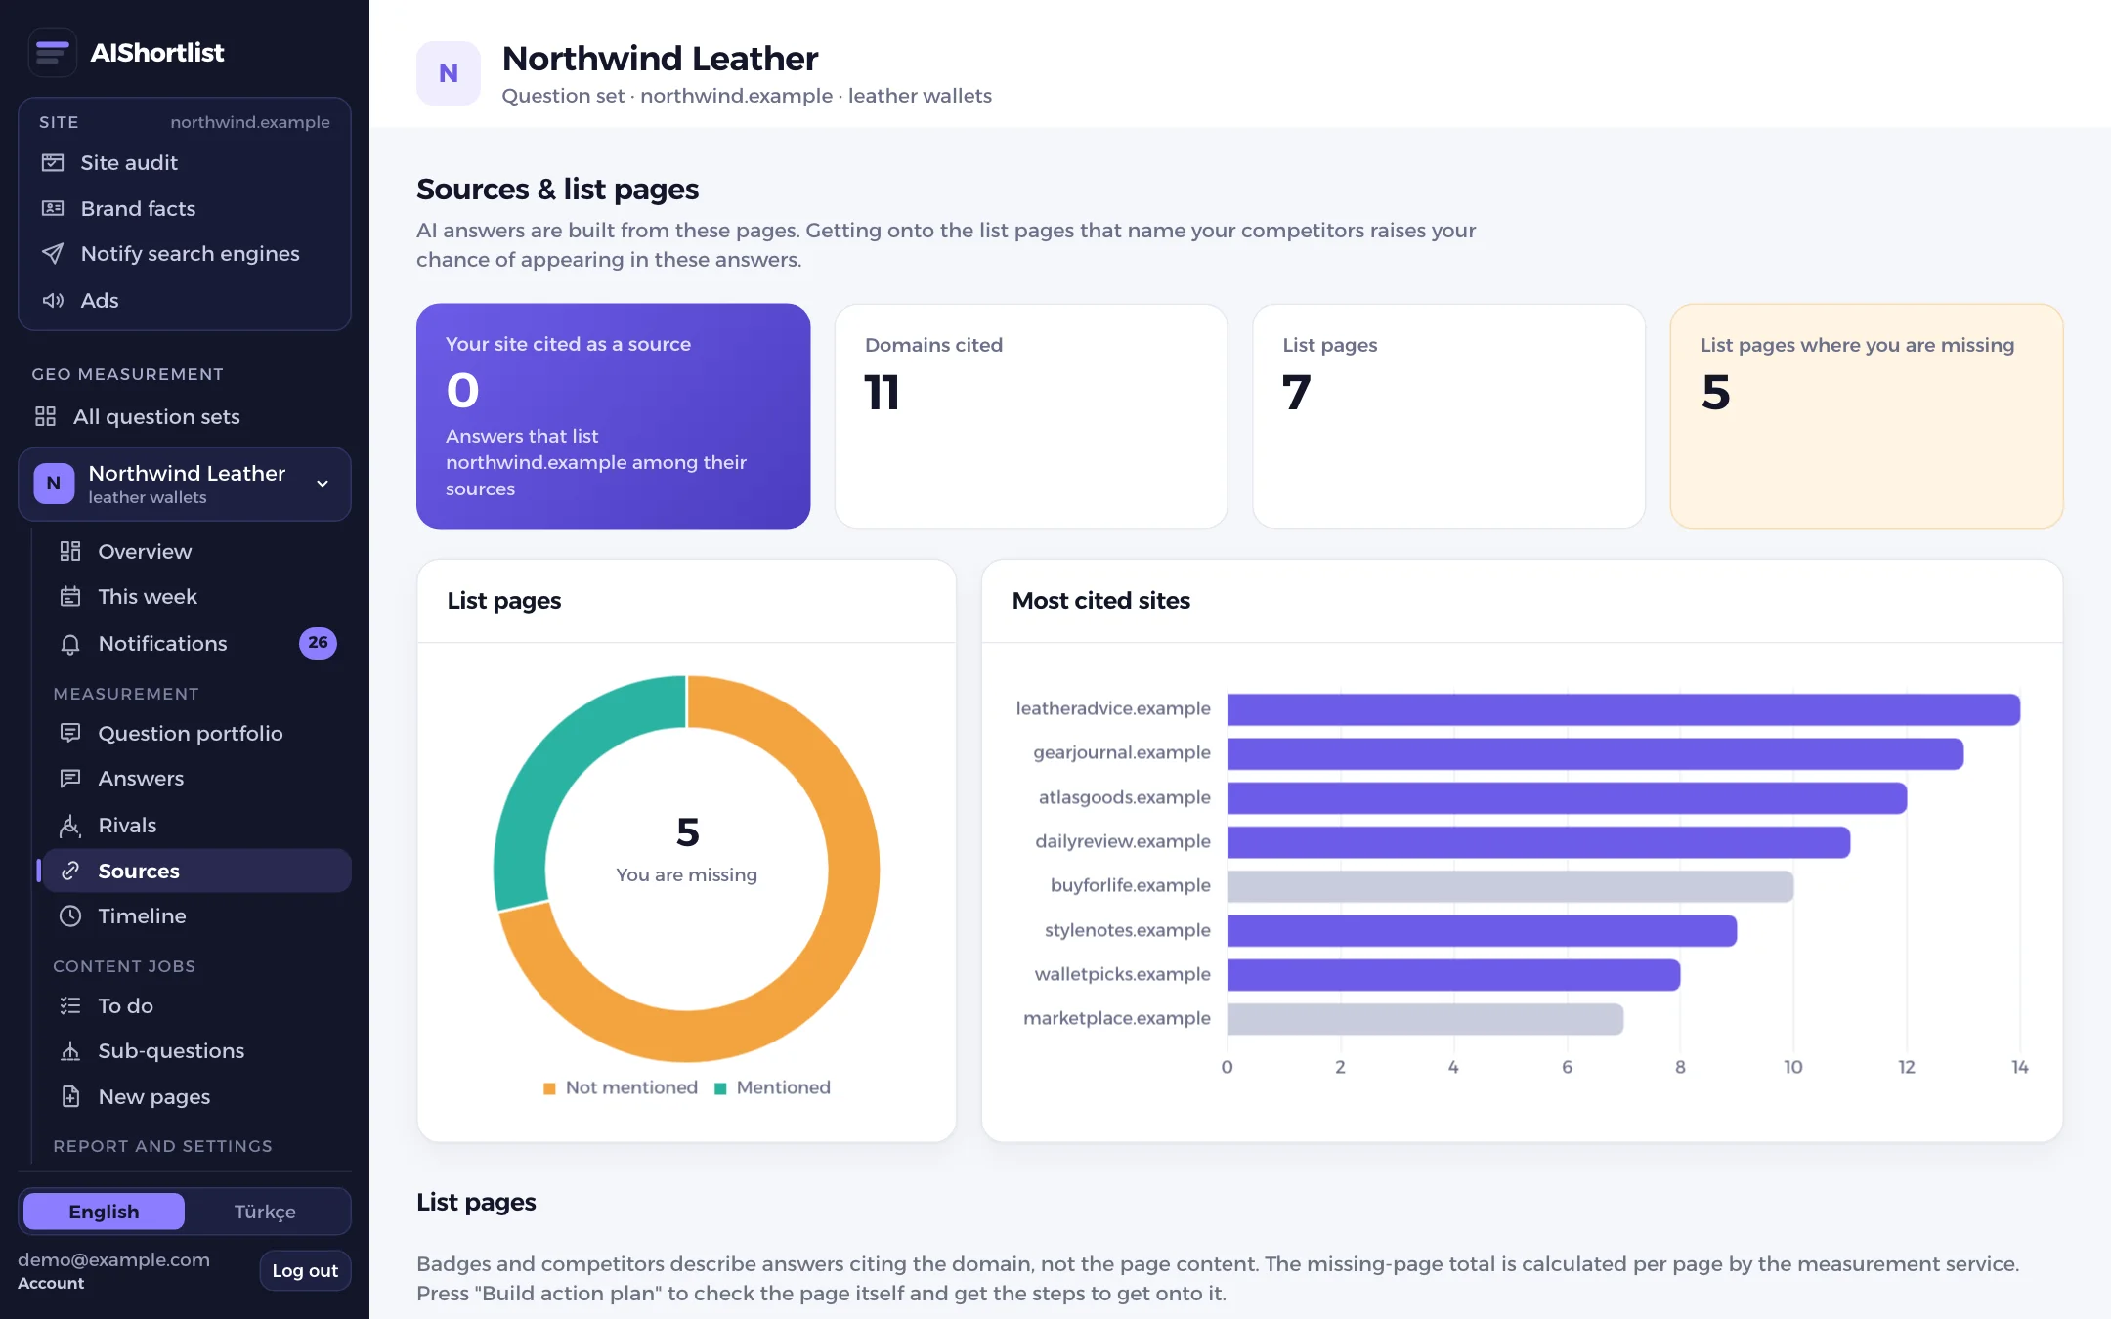Click the This week calendar icon

click(70, 597)
